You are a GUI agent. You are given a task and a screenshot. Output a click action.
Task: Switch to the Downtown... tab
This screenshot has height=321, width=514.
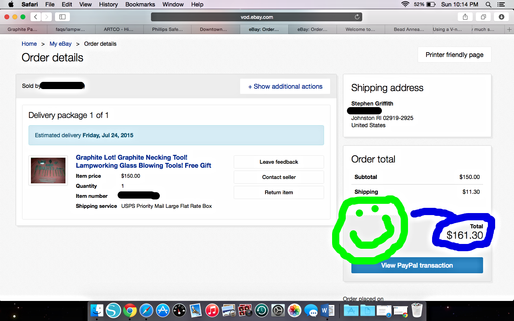(216, 29)
